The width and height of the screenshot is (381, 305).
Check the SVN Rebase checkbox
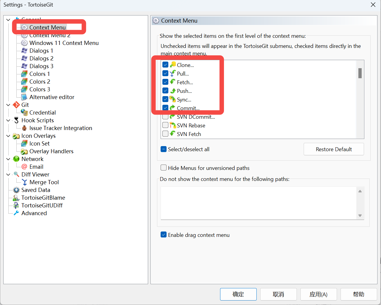tap(165, 125)
